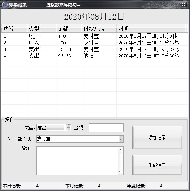
Task: Click the 金额 cell showing 200
Action: coord(69,43)
